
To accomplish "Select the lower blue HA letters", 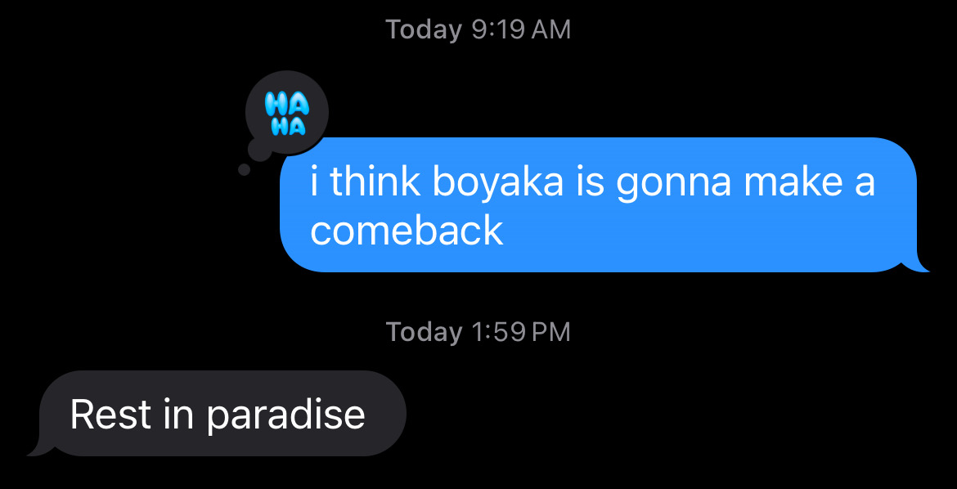I will [287, 127].
